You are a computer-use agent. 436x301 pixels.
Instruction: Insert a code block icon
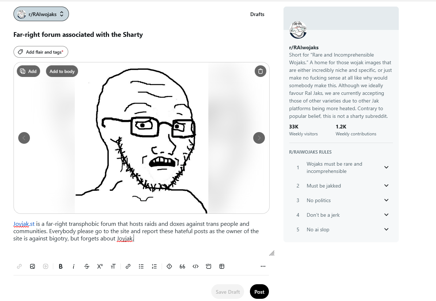pos(209,266)
